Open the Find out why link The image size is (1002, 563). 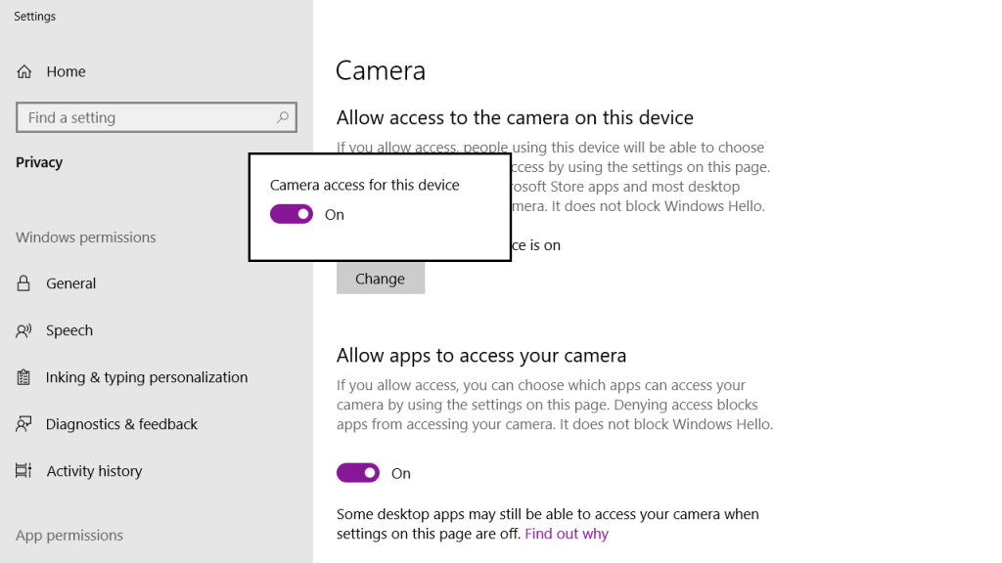tap(567, 534)
